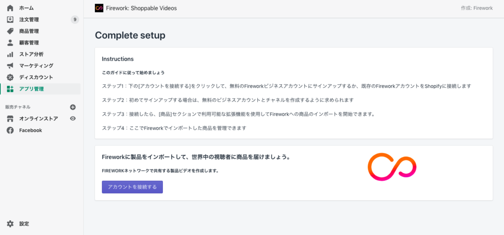
Task: Add a sales channel with plus icon
Action: pyautogui.click(x=73, y=107)
